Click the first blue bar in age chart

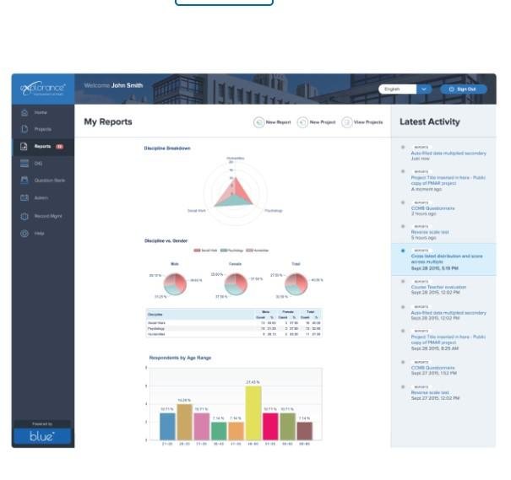click(x=167, y=427)
